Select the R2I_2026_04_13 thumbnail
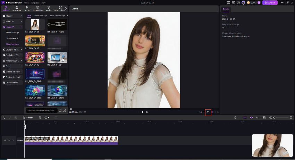Screen dimensions: 295x160 click(x=35, y=57)
